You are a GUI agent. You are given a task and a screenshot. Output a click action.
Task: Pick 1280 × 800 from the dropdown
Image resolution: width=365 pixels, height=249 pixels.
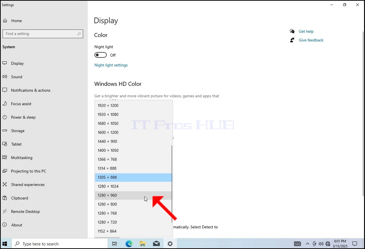tap(133, 204)
